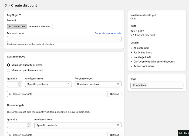This screenshot has height=136, width=189.
Task: Click 'Active from today' detail item
Action: pos(144,66)
